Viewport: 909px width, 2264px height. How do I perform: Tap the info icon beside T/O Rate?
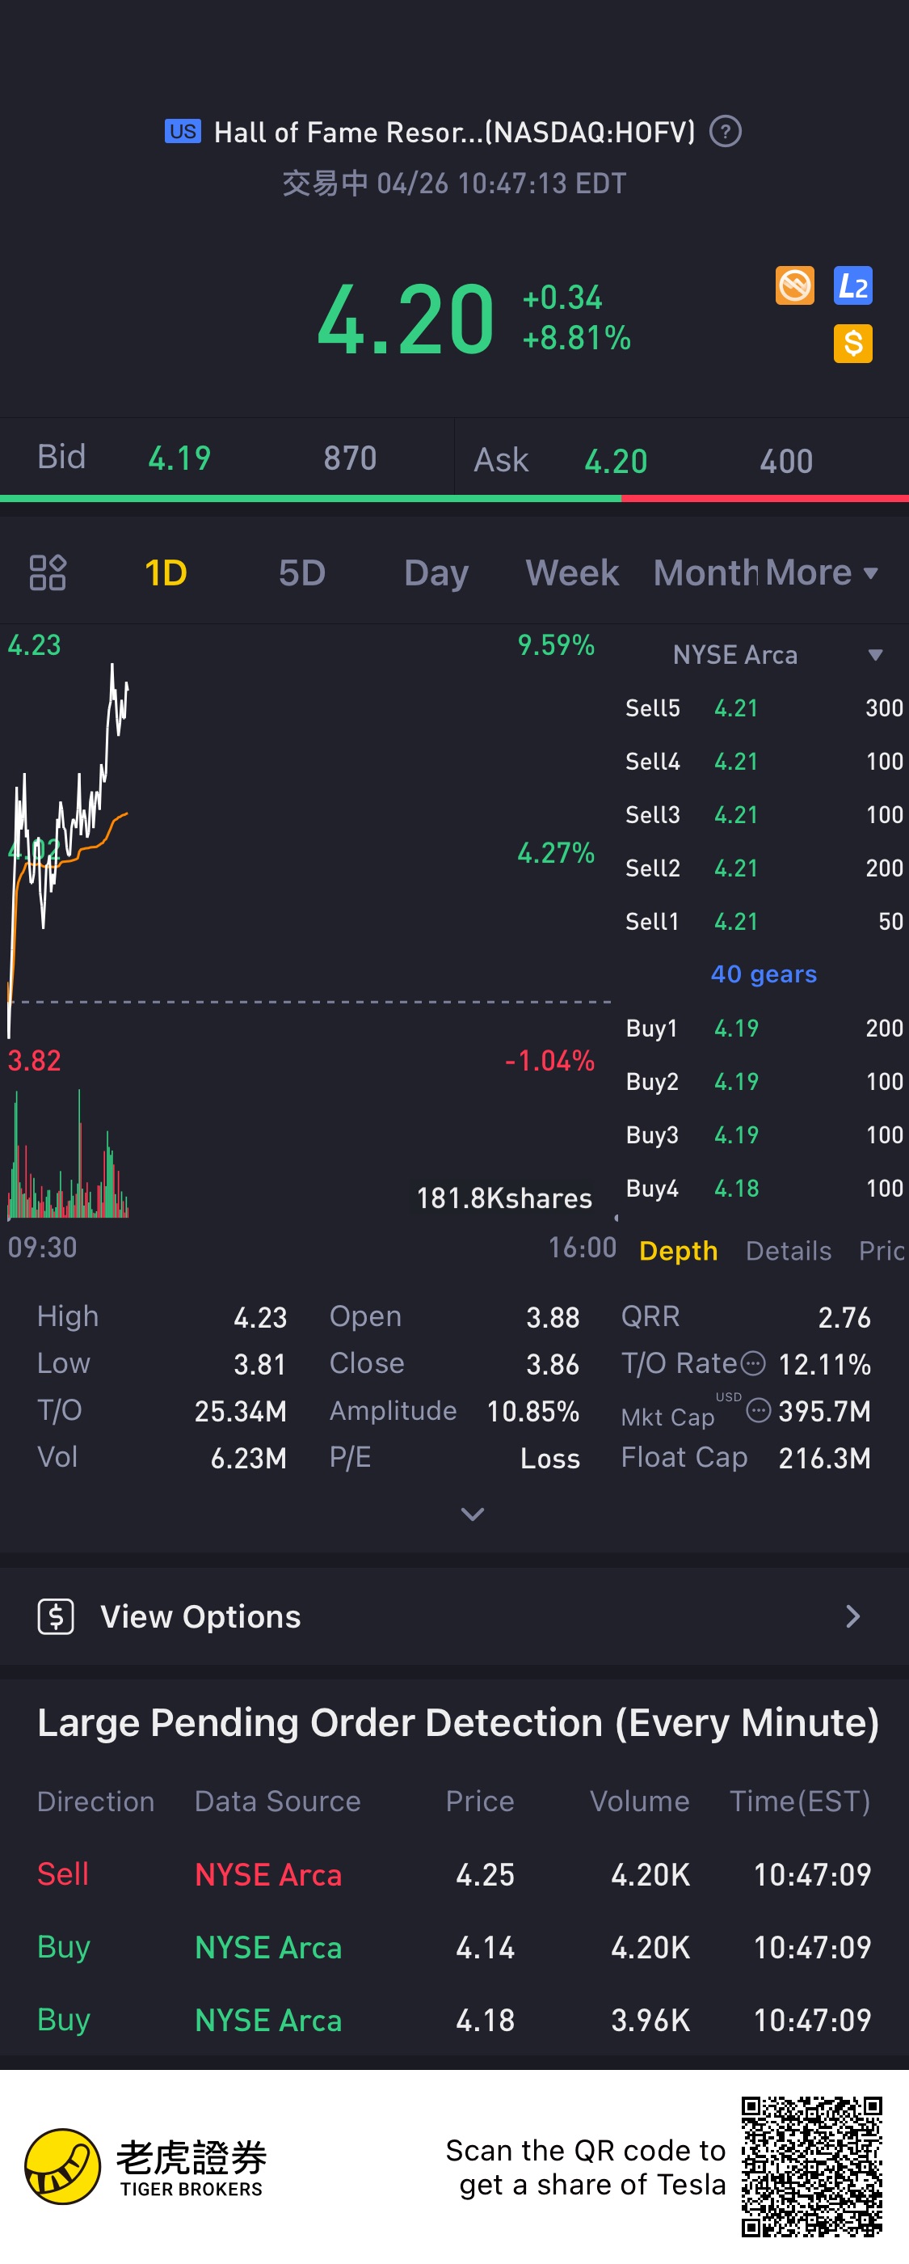(x=753, y=1363)
